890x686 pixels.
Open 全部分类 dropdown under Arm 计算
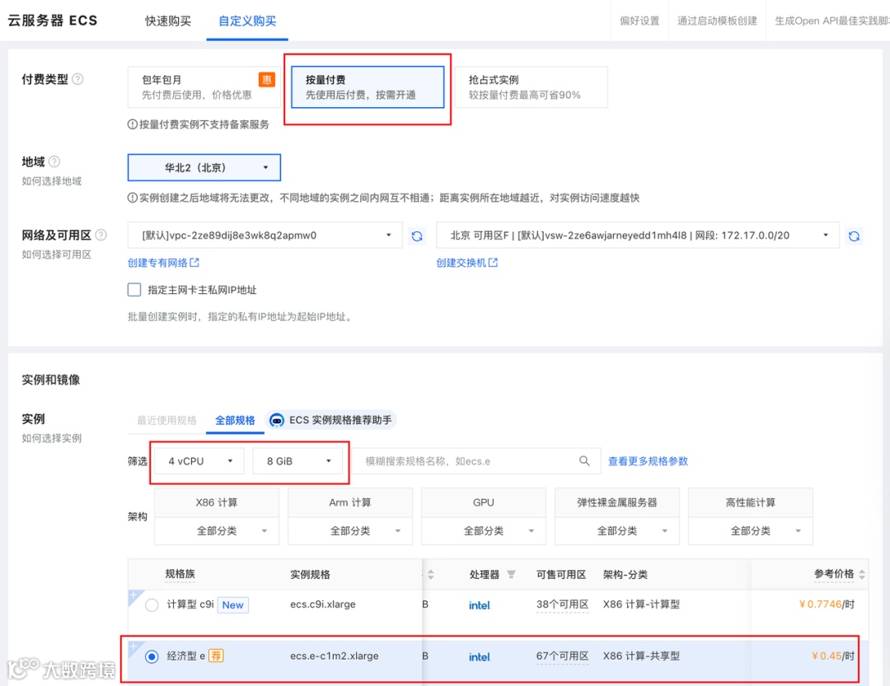tap(350, 531)
